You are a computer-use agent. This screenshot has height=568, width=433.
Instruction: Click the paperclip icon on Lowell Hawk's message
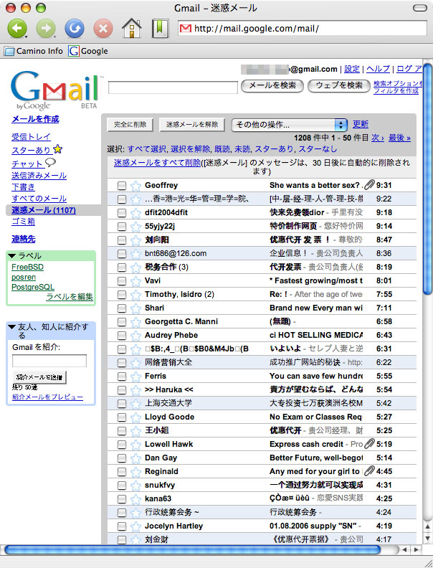pos(369,444)
